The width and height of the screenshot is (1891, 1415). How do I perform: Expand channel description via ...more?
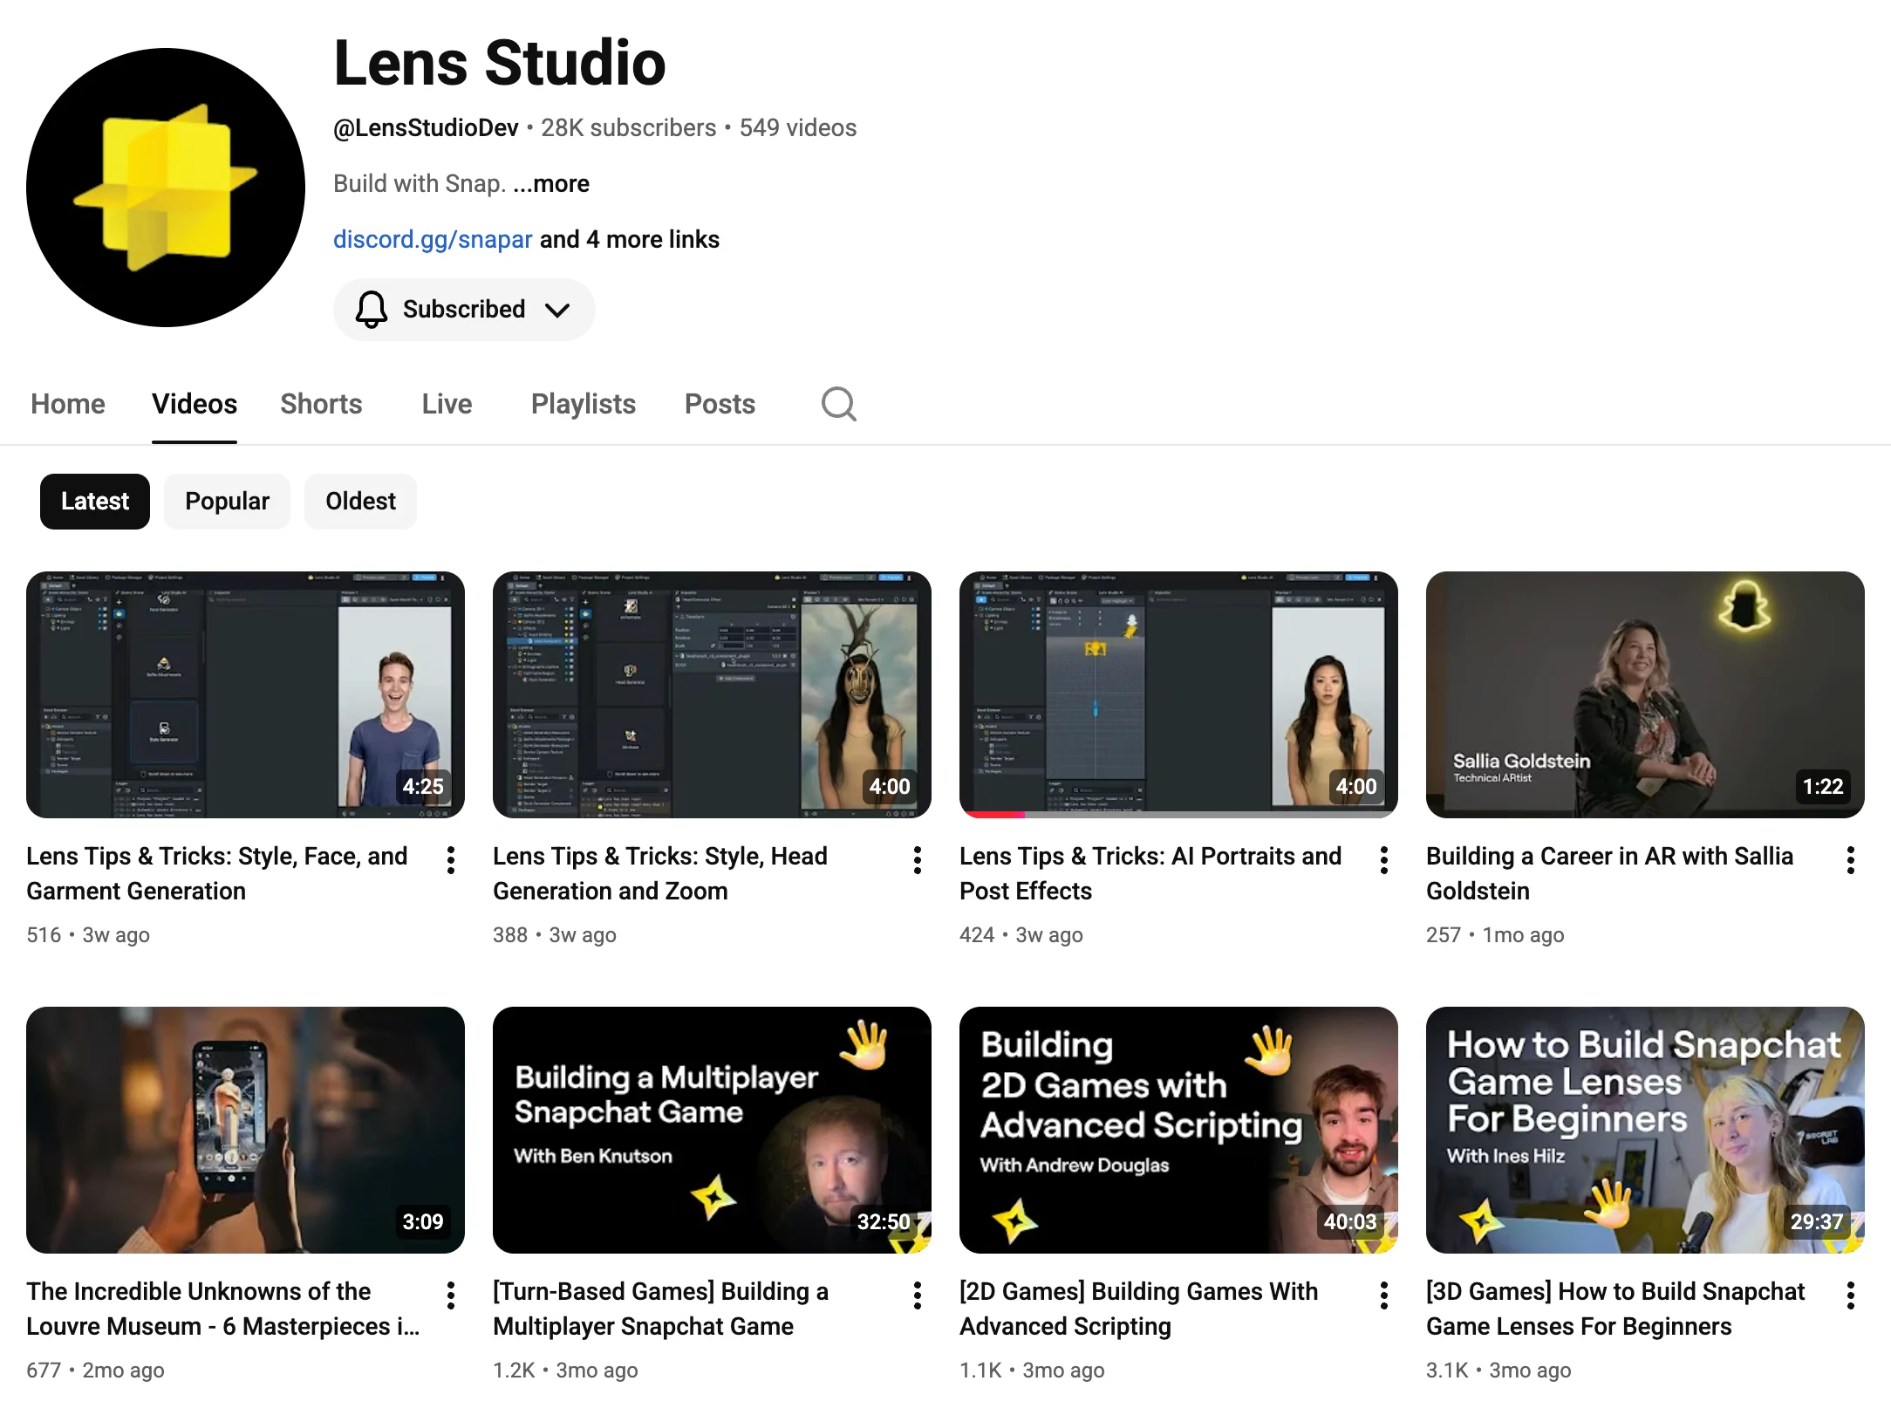[551, 184]
